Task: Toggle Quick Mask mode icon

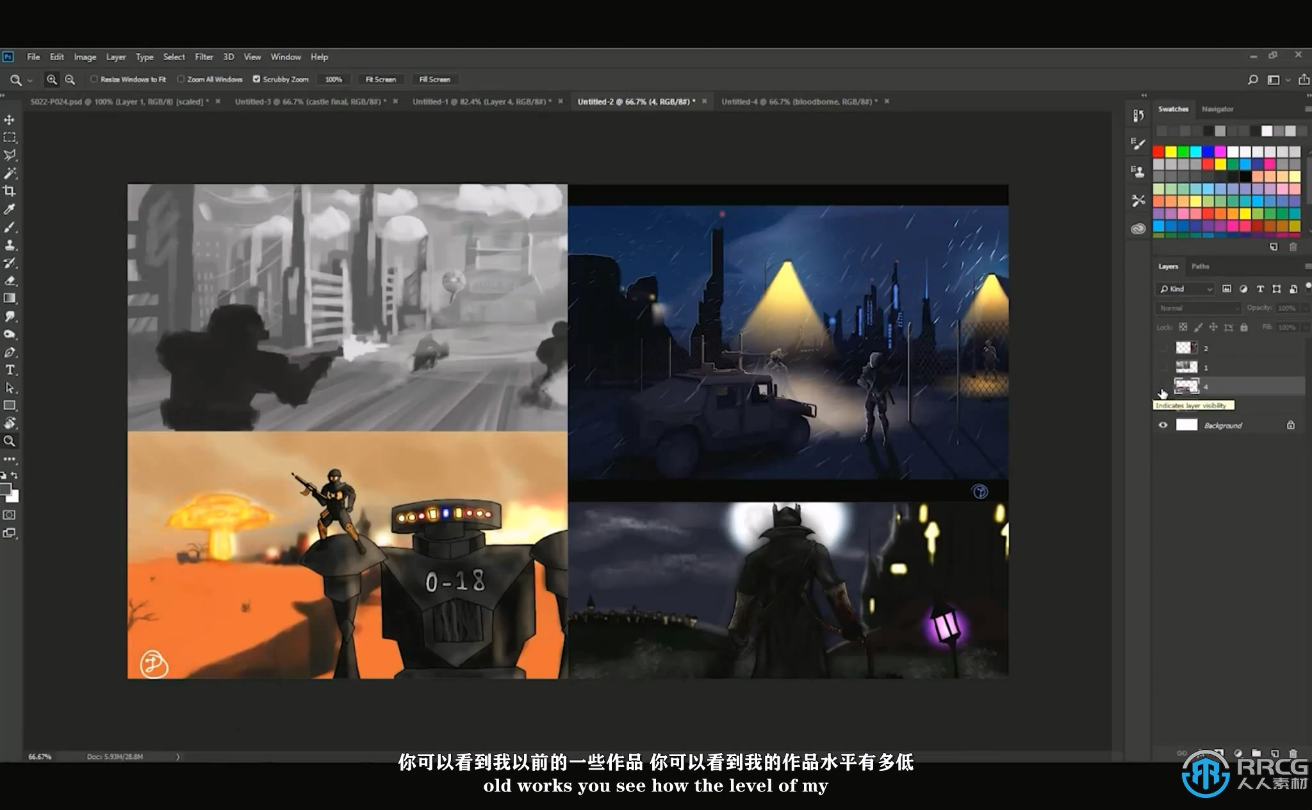Action: pos(10,515)
